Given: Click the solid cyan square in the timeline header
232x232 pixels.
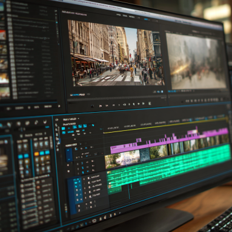Looking at the screenshot, I should point(63,128).
